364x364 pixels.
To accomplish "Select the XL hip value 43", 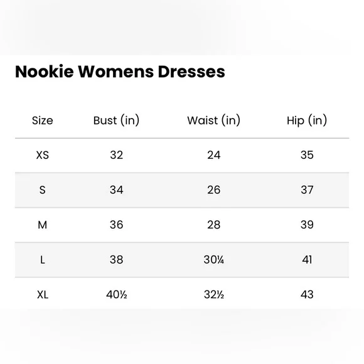I will point(307,295).
